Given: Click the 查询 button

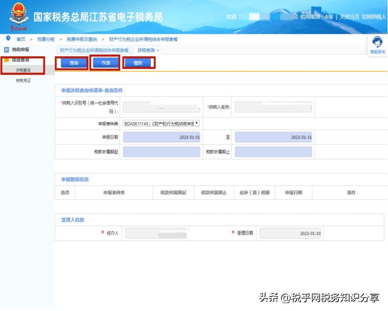Looking at the screenshot, I should [74, 63].
